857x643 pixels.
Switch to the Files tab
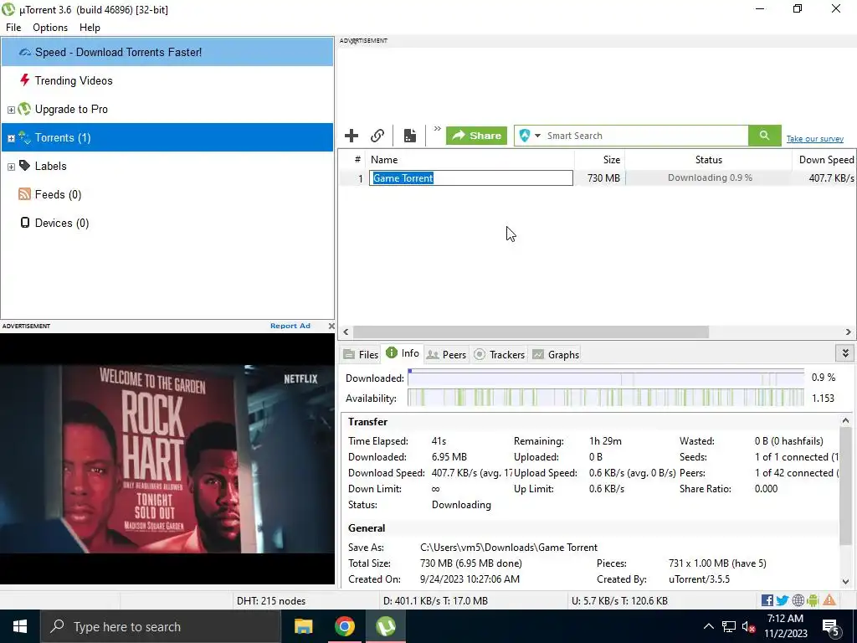pos(361,354)
